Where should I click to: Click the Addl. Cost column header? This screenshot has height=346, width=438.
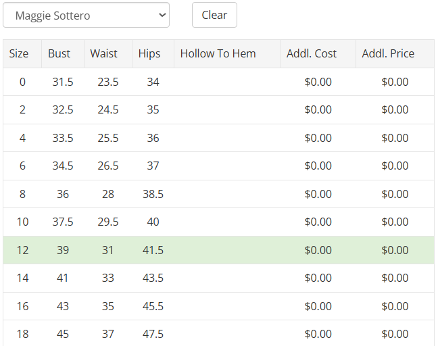pos(312,53)
